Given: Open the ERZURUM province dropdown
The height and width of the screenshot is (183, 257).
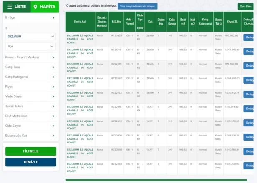Looking at the screenshot, I should [30, 36].
